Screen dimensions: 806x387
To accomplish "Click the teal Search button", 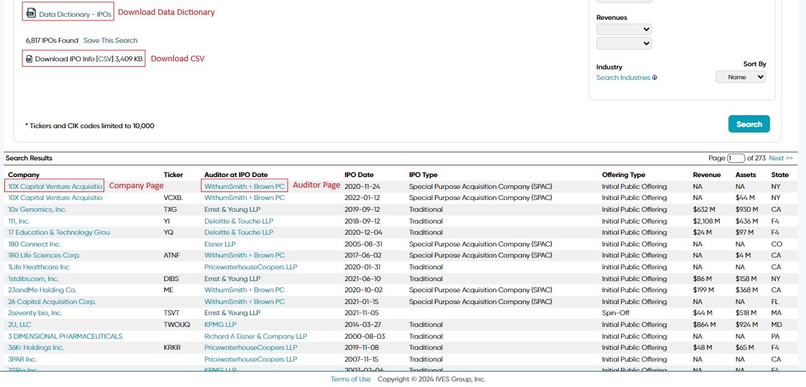I will pyautogui.click(x=749, y=124).
